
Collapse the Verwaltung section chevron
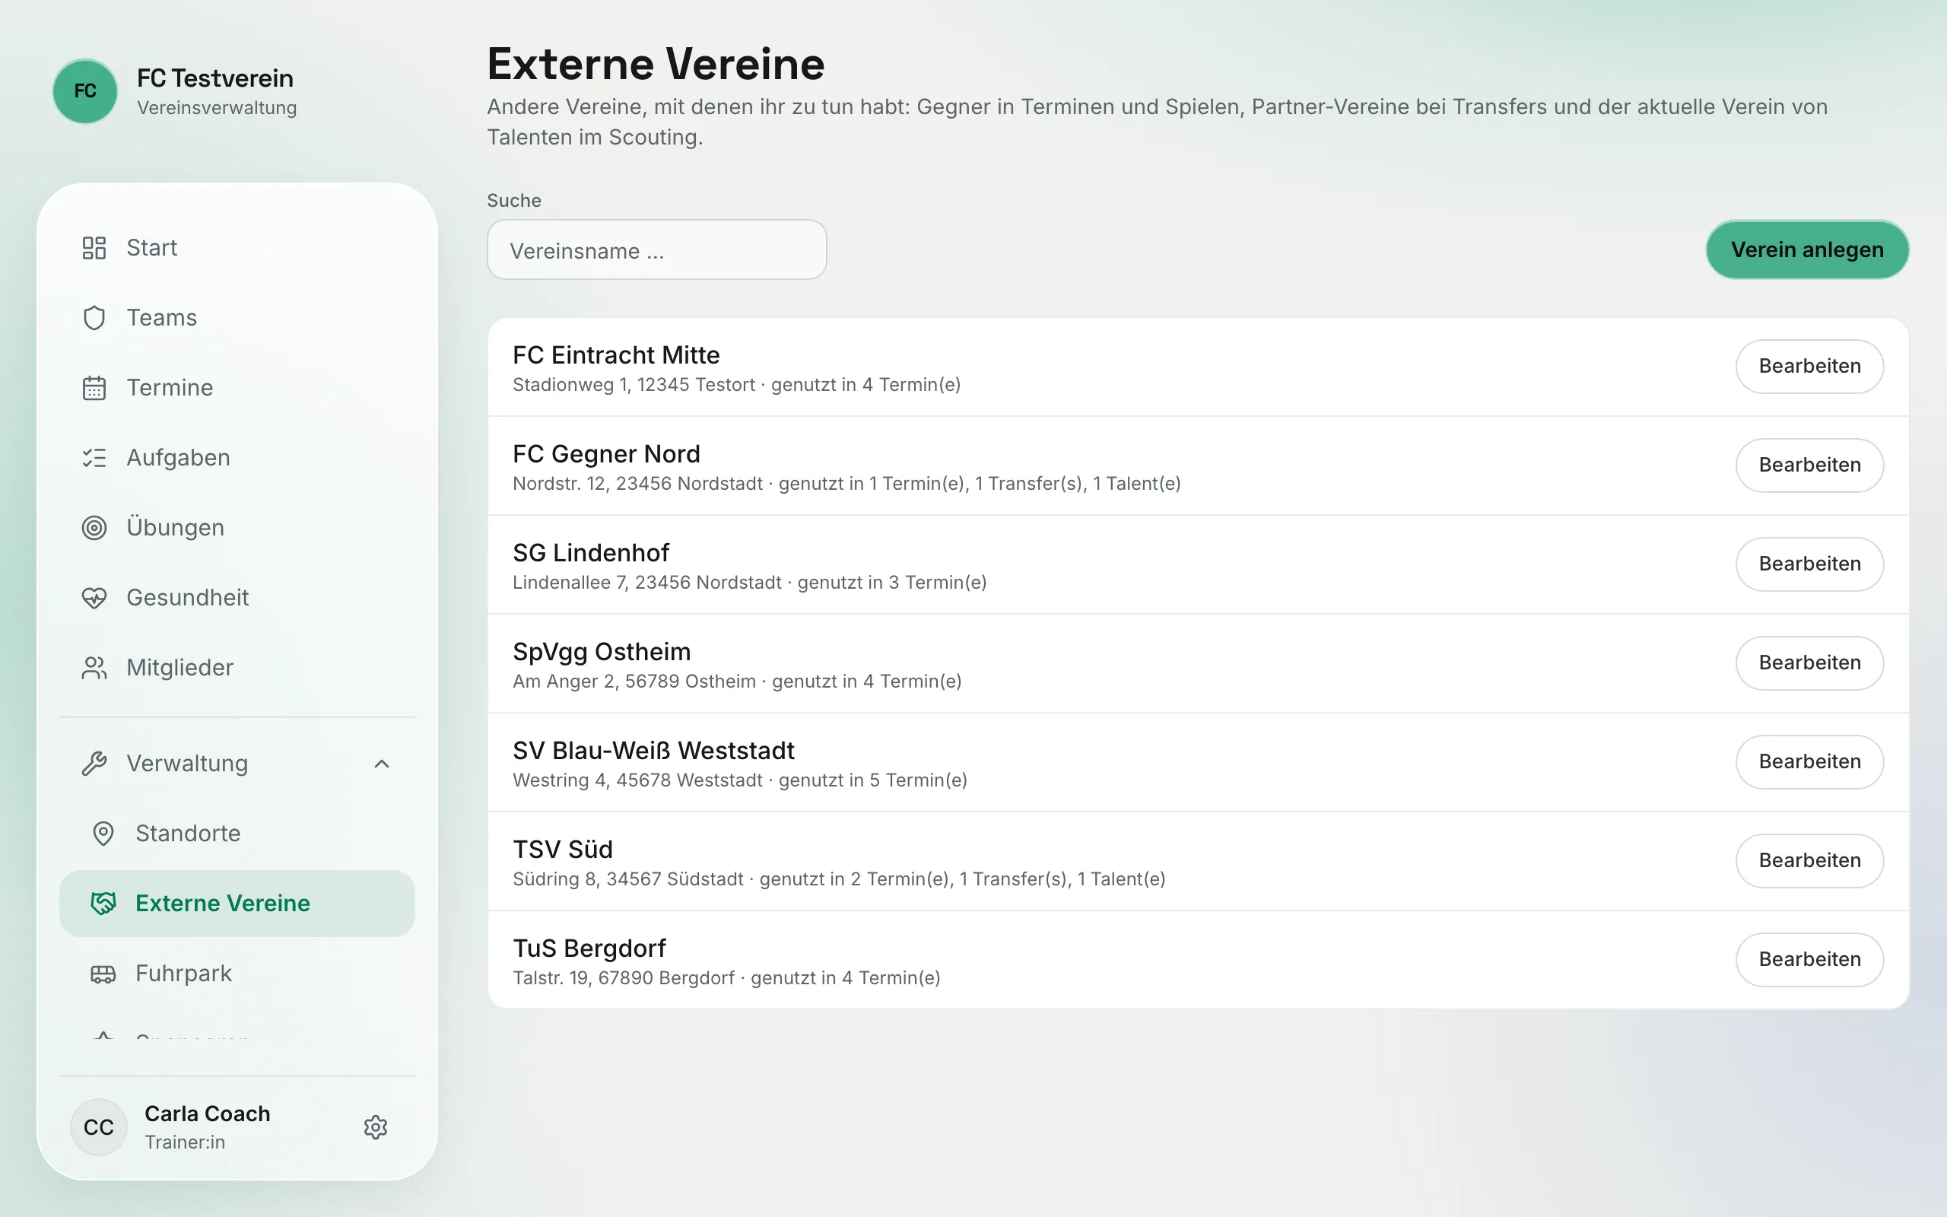382,764
